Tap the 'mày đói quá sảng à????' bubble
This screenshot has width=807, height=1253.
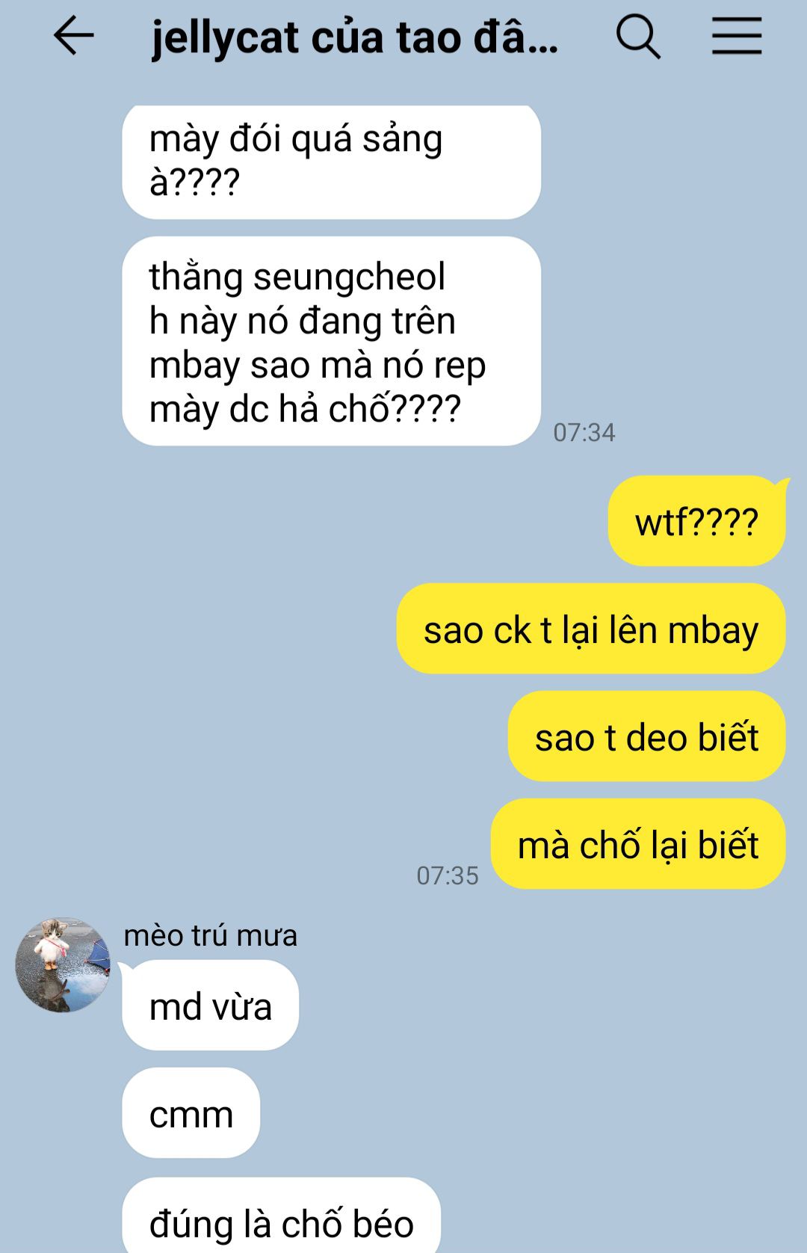tap(331, 161)
